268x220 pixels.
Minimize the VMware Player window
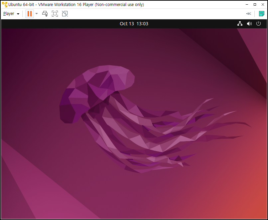(x=247, y=5)
